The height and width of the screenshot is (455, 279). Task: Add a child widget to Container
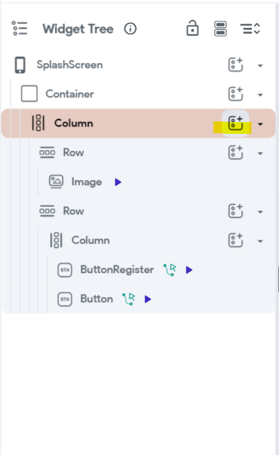coord(235,94)
